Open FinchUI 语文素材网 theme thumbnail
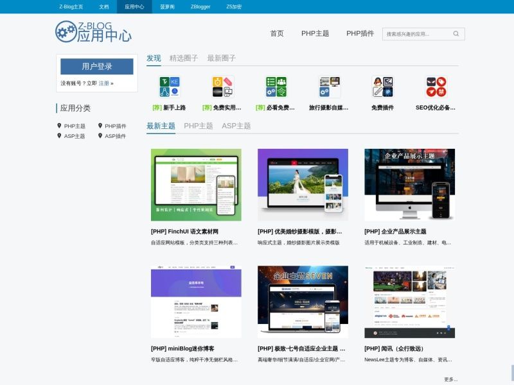 pyautogui.click(x=196, y=185)
